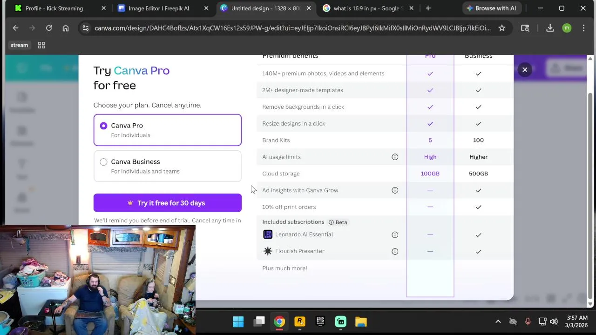This screenshot has height=335, width=596.
Task: Bookmark this page with the star icon
Action: [x=502, y=28]
